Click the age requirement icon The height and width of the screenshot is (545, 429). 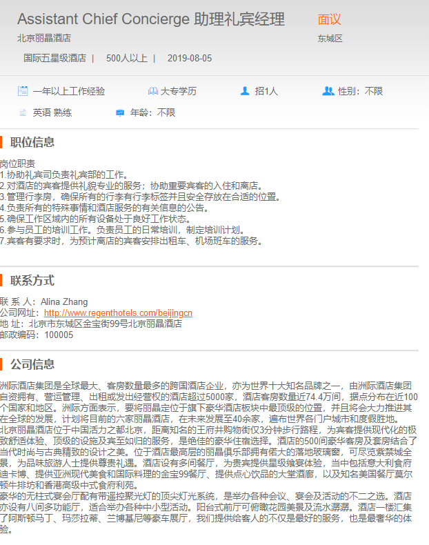(120, 112)
